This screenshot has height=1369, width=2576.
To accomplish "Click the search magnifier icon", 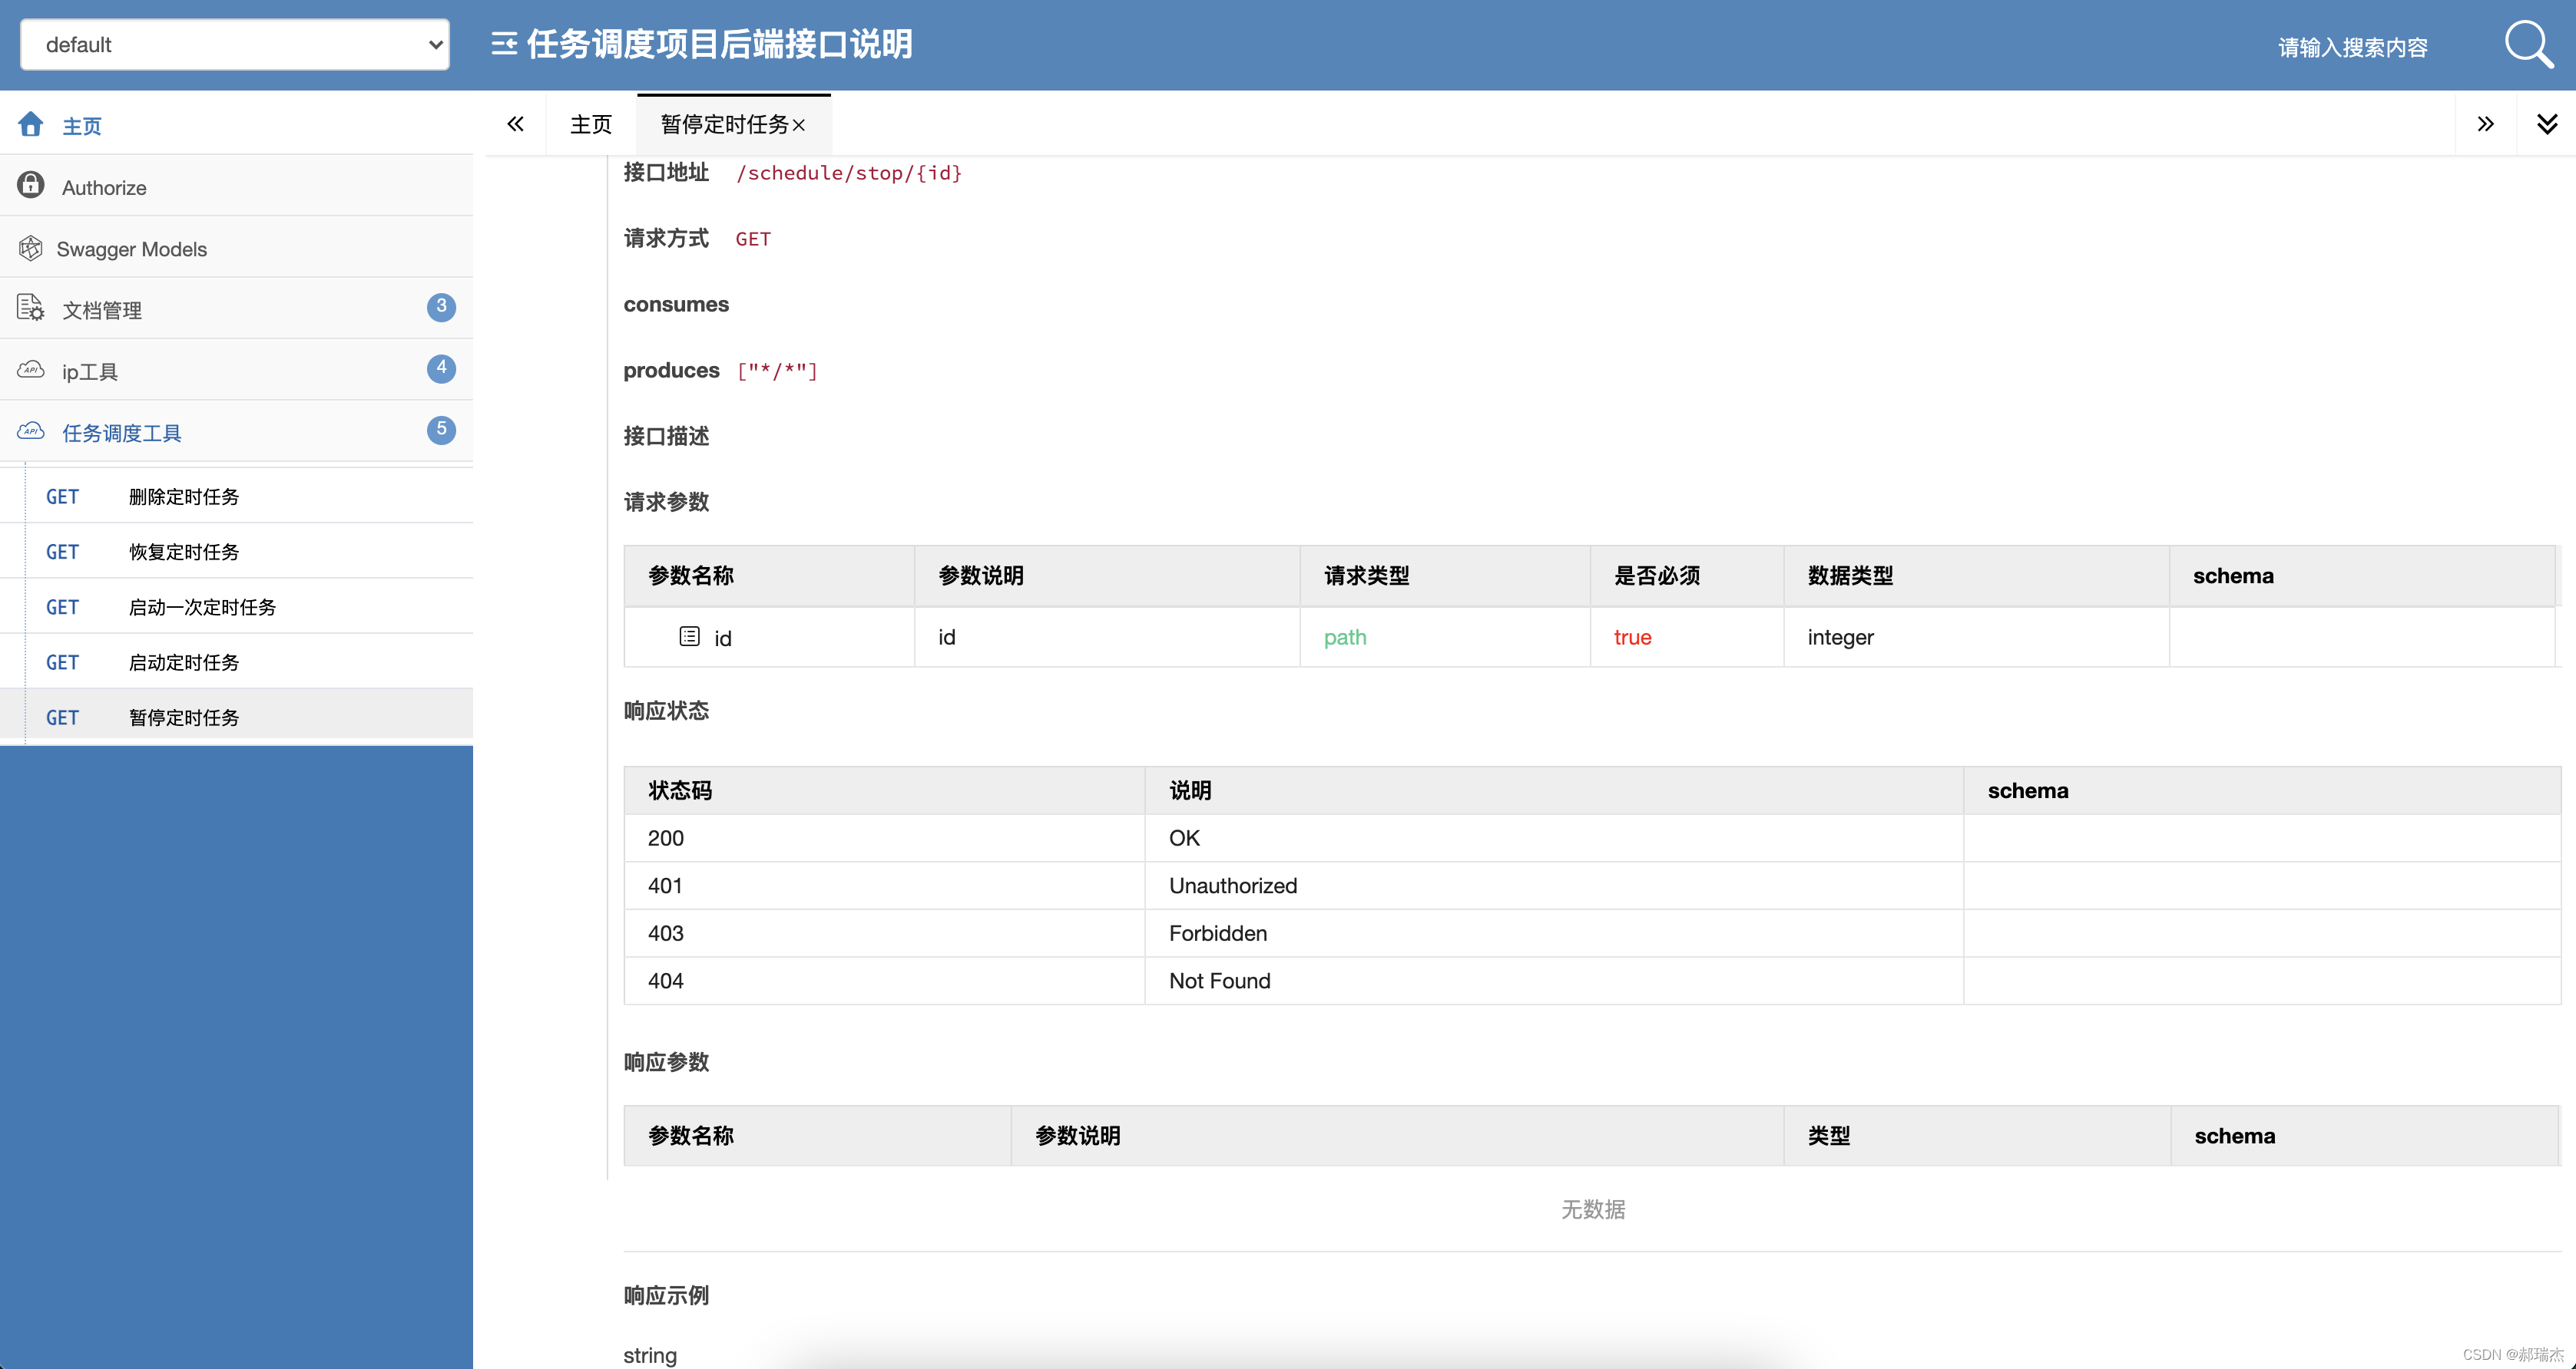I will pyautogui.click(x=2527, y=45).
